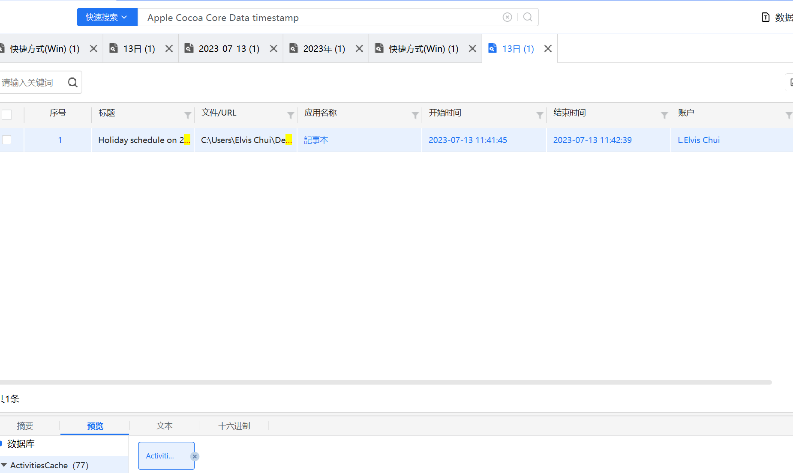Tick the checkbox for row 1
Image resolution: width=793 pixels, height=473 pixels.
click(7, 140)
